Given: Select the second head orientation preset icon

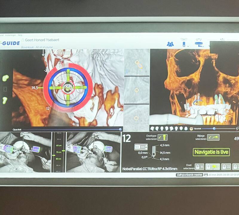Looking at the screenshot, I should pos(157,129).
